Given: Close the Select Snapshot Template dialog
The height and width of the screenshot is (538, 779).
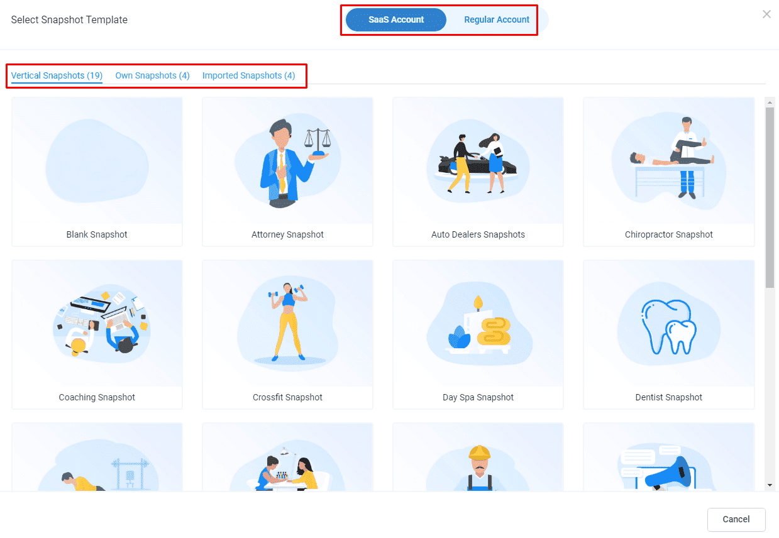Looking at the screenshot, I should pyautogui.click(x=766, y=14).
